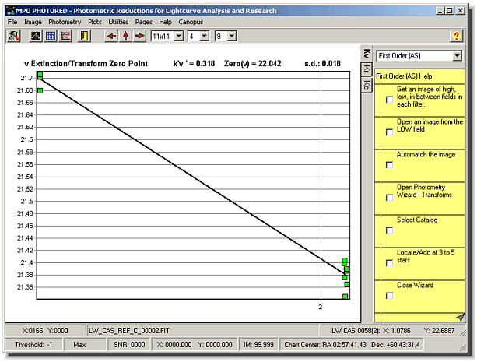
Task: Check the 'Close Wizard' step
Action: (x=389, y=296)
